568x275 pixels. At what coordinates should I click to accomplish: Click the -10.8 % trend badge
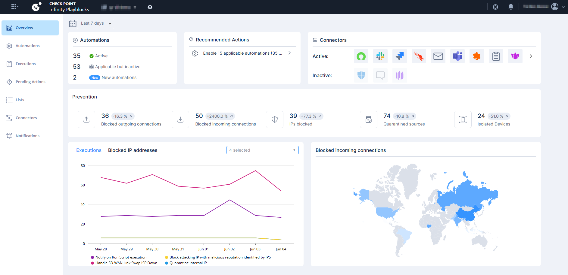[x=405, y=116]
